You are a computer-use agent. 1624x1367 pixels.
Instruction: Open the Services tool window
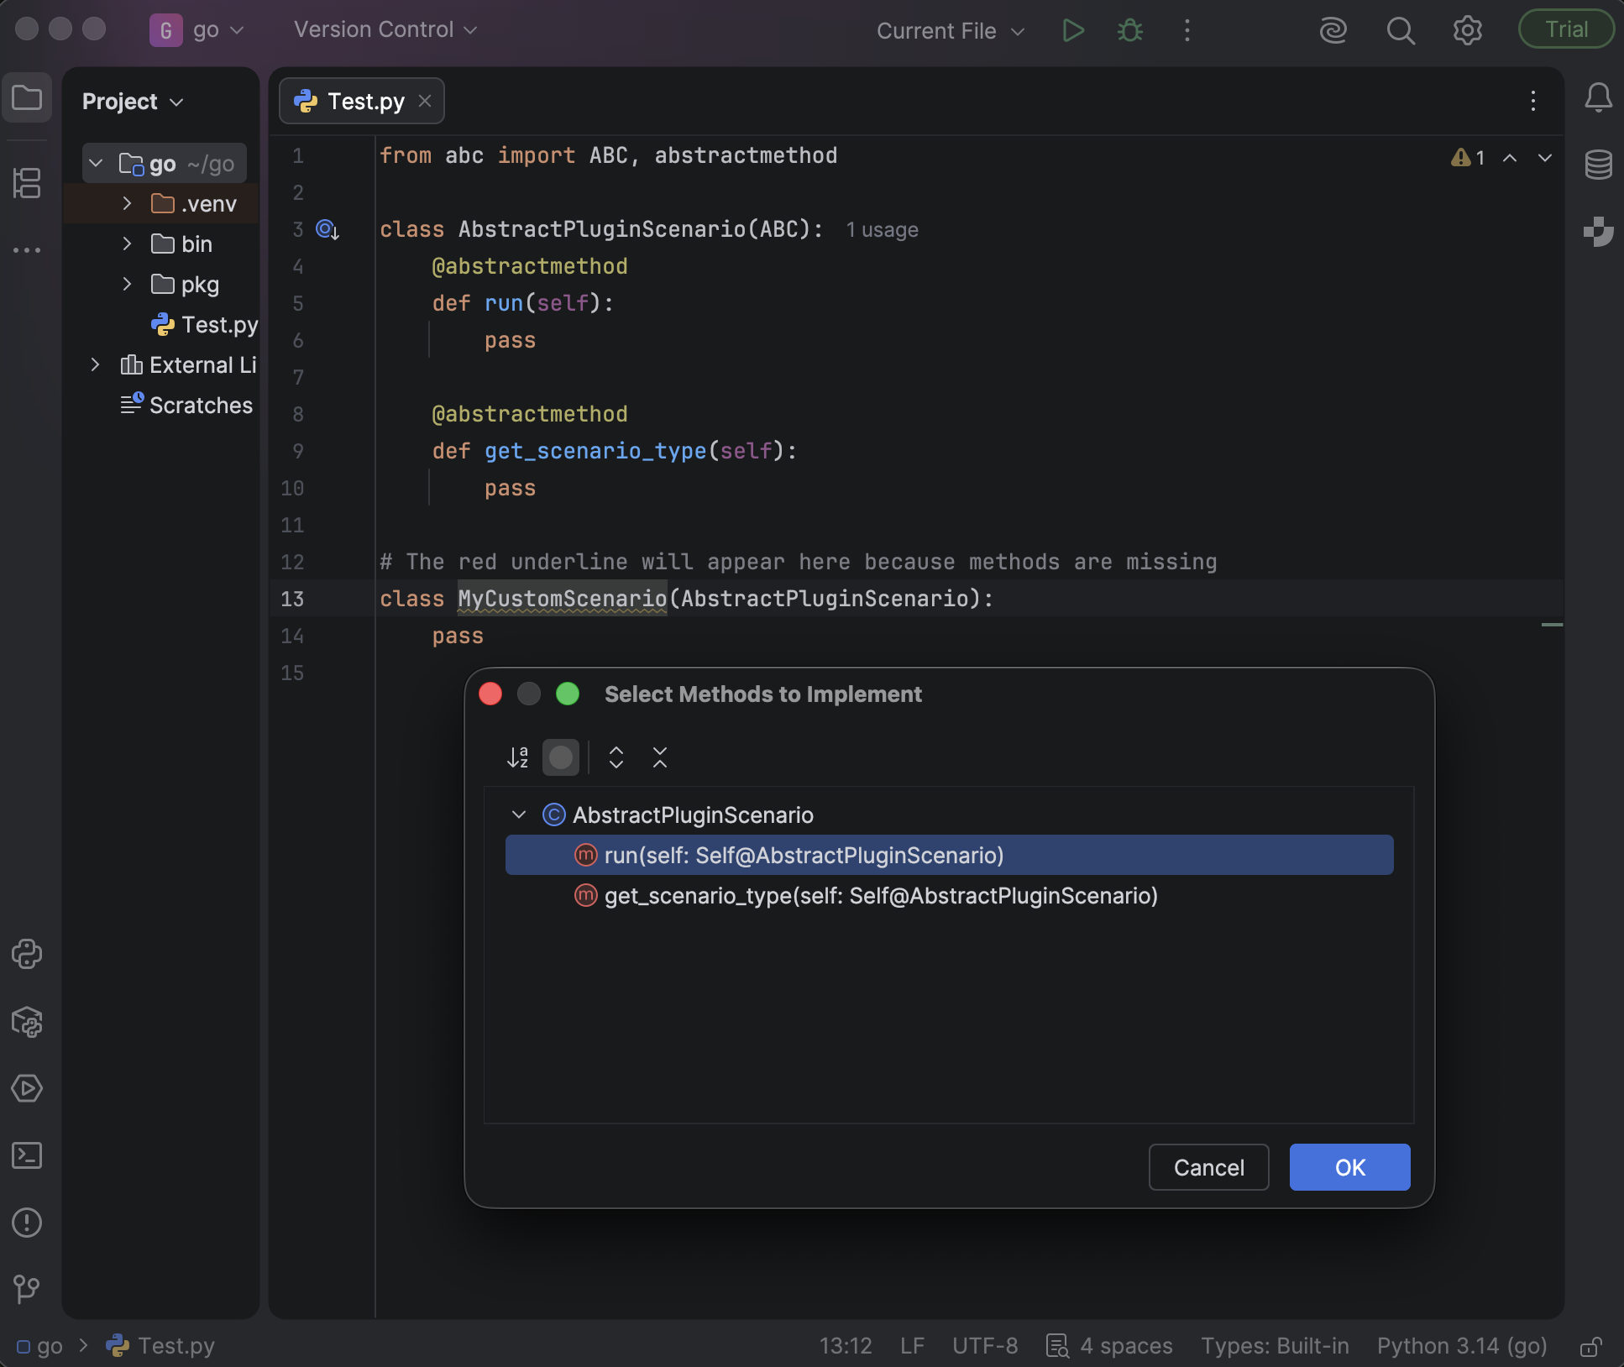(27, 1088)
